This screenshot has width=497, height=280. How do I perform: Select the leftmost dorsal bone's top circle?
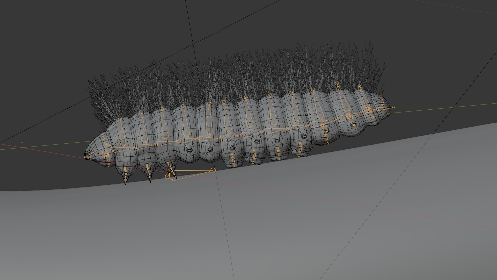click(x=120, y=118)
